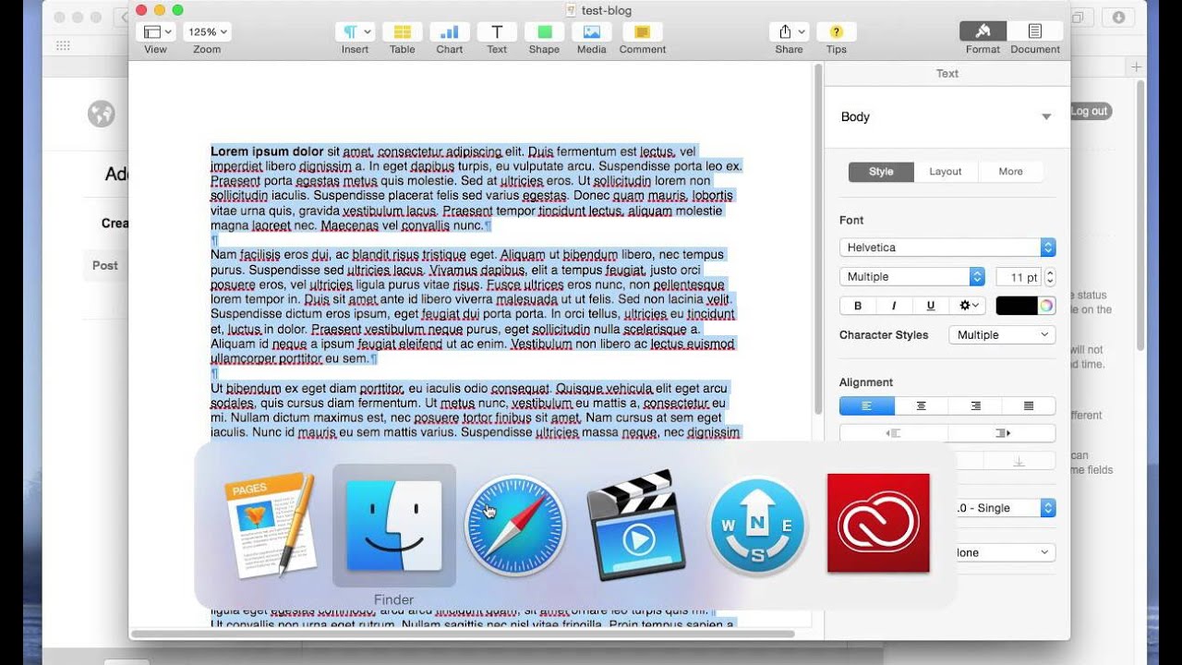The width and height of the screenshot is (1182, 665).
Task: Insert a Chart from the toolbar
Action: point(450,32)
